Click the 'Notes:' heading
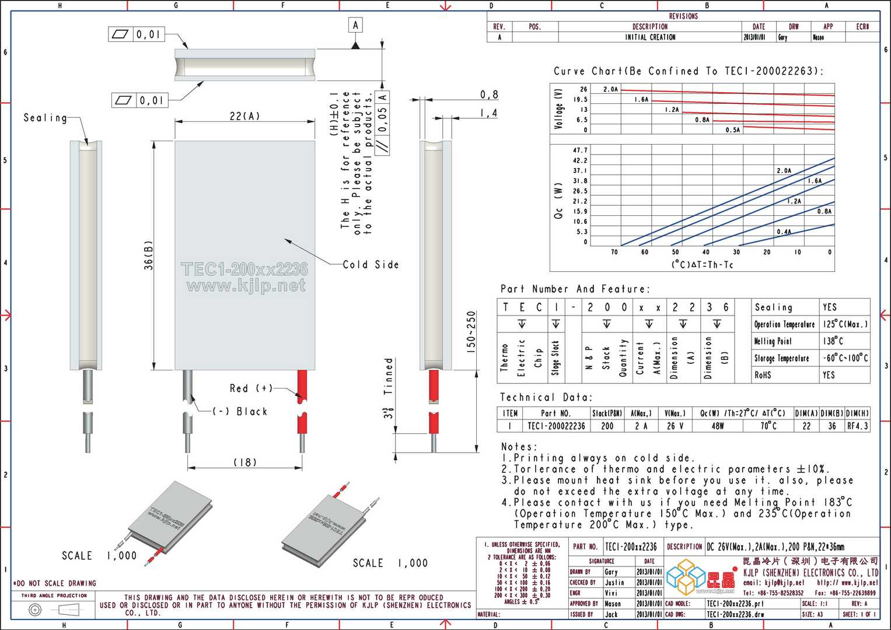Viewport: 891px width, 630px height. coord(518,447)
